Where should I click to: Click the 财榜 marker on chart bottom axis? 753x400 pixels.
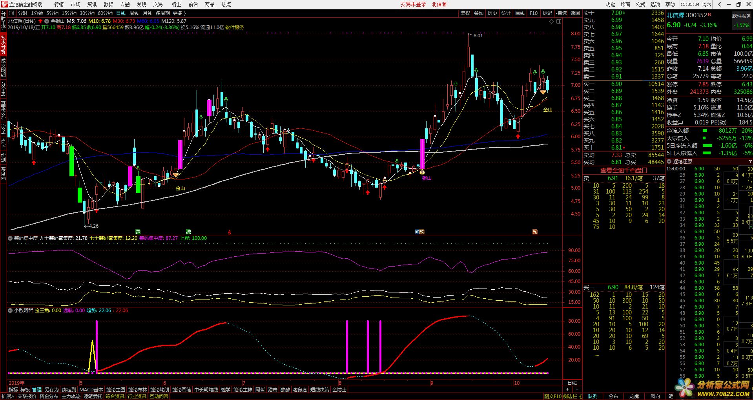pos(420,232)
